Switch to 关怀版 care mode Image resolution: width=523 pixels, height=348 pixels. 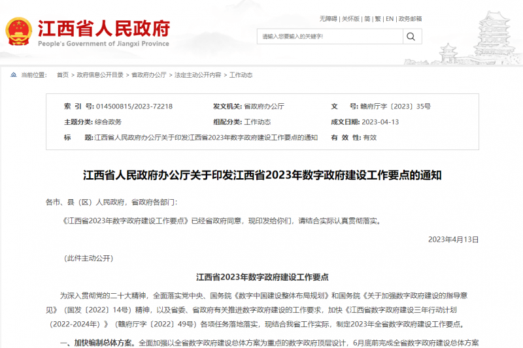[x=350, y=19]
